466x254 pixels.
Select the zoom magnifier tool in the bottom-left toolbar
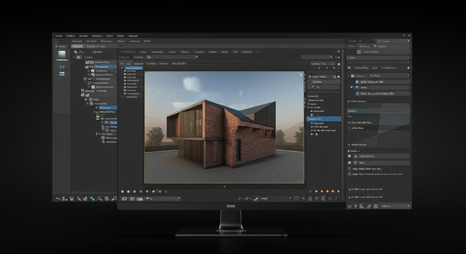[x=78, y=198]
